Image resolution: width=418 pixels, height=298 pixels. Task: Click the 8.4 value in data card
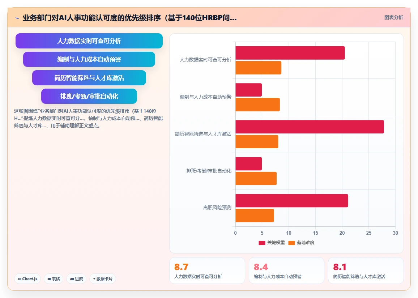(261, 267)
